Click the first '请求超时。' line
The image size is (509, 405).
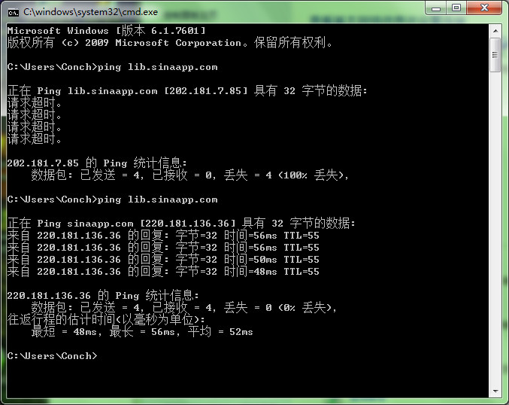coord(35,102)
